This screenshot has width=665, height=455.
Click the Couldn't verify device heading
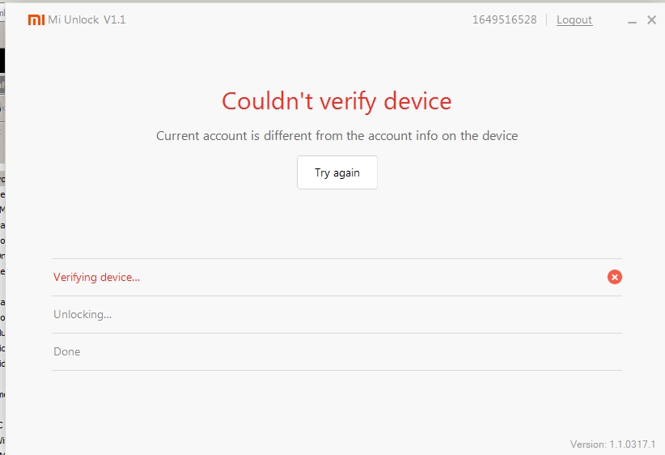[337, 101]
